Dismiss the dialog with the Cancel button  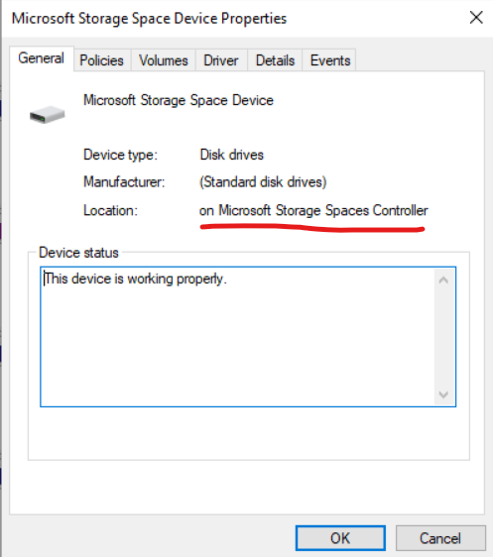(440, 538)
